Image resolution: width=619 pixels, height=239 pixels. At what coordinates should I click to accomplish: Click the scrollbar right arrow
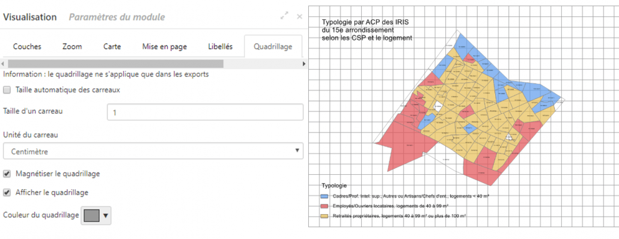pos(304,64)
